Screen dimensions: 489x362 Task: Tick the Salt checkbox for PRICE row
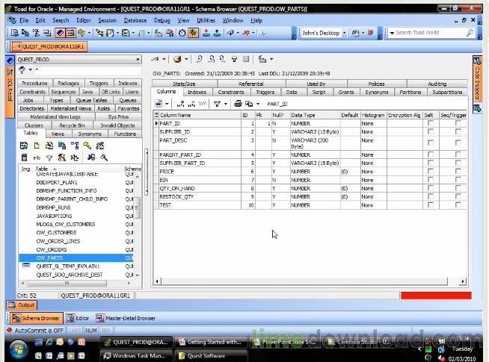(x=430, y=172)
